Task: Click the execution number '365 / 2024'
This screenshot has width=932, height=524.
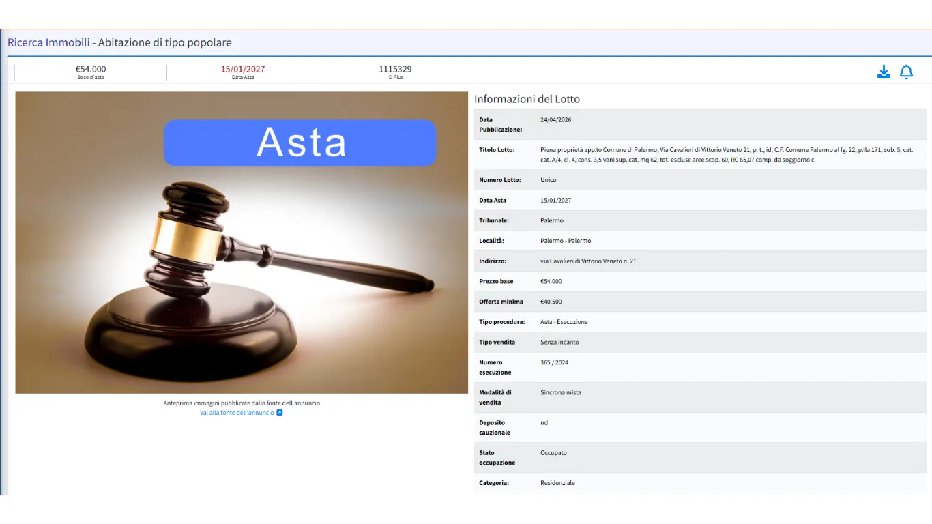Action: tap(554, 363)
